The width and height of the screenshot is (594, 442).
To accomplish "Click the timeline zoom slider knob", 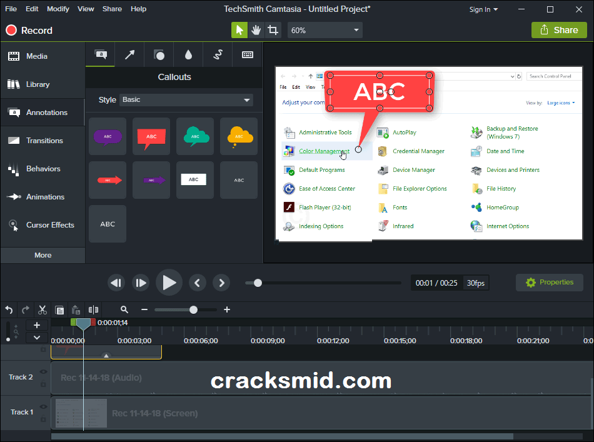I will [x=193, y=310].
